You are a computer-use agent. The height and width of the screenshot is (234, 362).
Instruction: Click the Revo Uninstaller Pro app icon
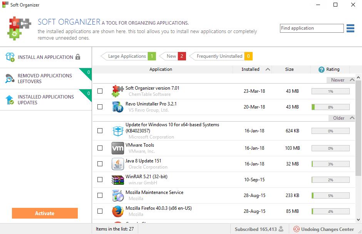(x=118, y=107)
